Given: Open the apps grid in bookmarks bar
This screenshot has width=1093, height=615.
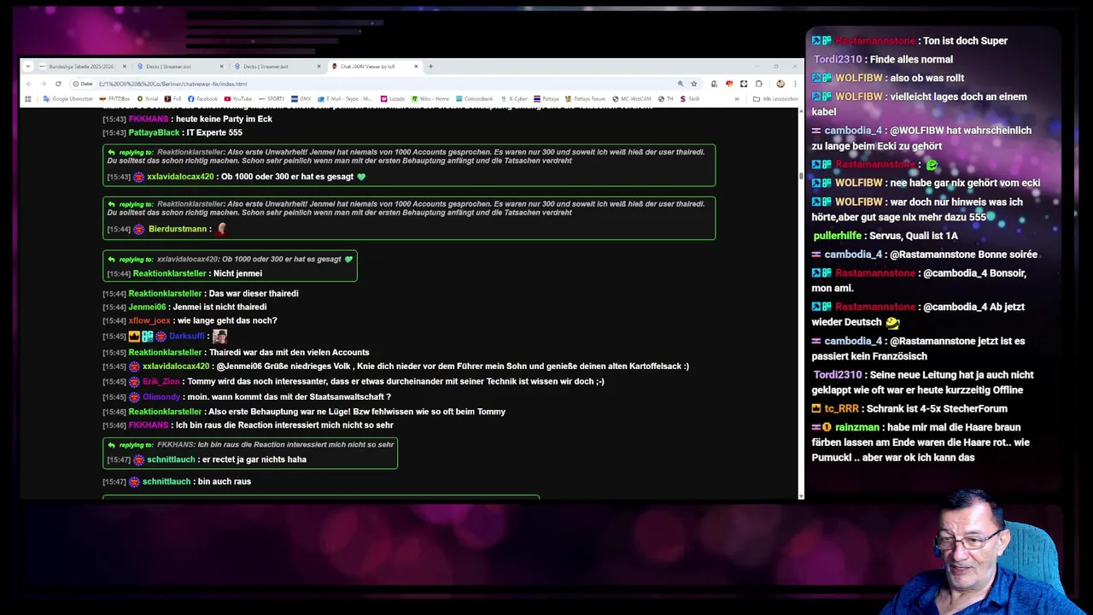Looking at the screenshot, I should [28, 99].
